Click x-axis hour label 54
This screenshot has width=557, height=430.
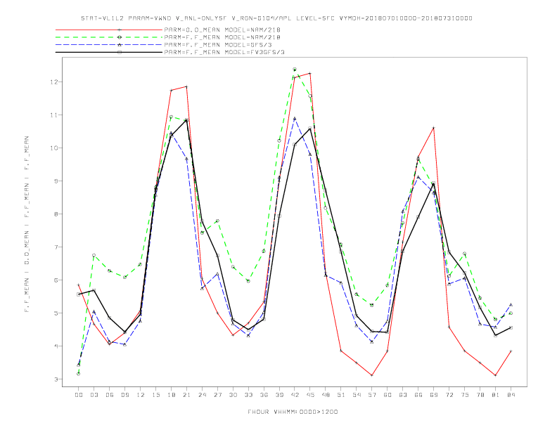[x=357, y=395]
